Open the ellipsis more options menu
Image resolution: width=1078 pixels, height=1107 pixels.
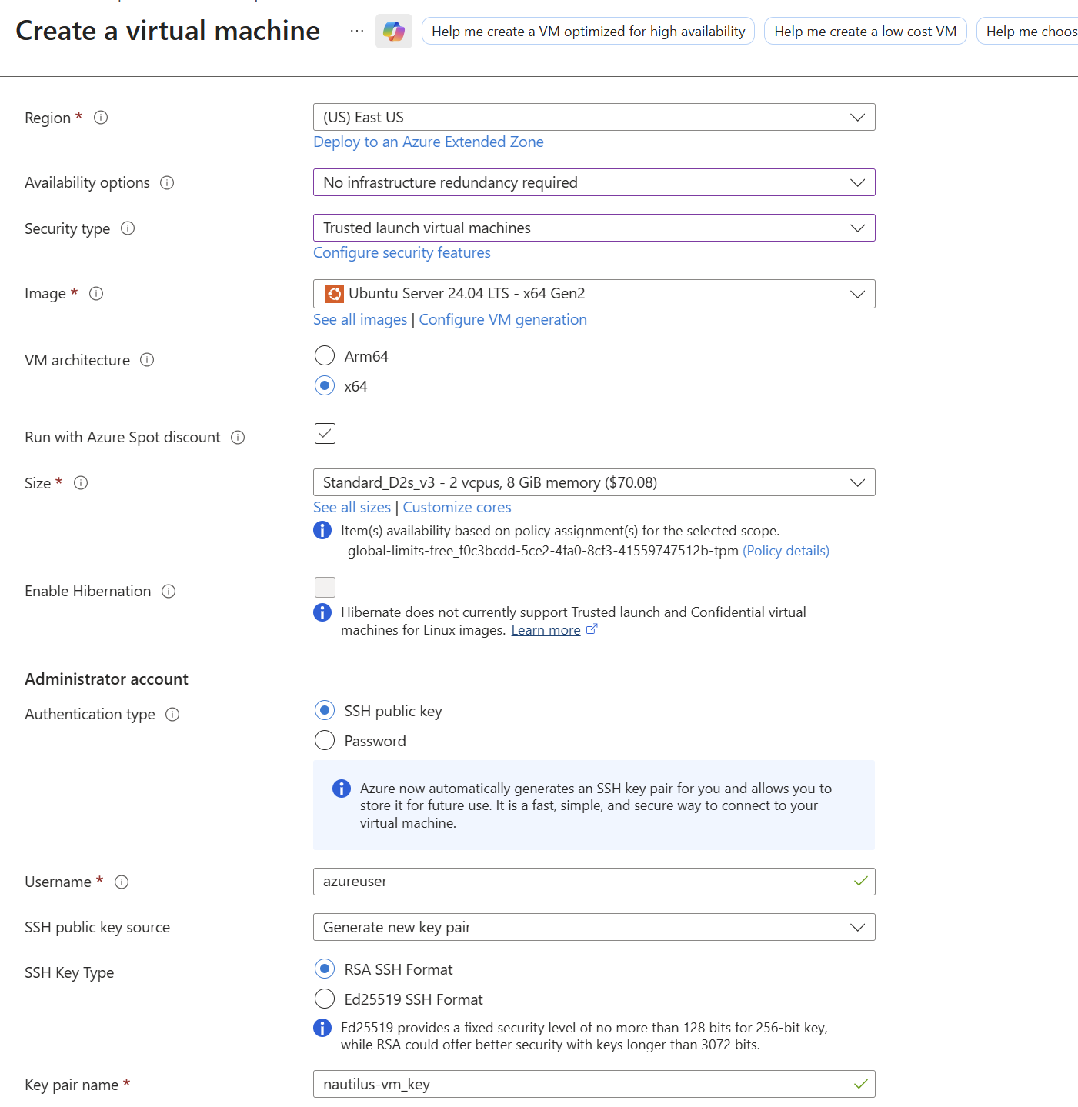tap(357, 31)
